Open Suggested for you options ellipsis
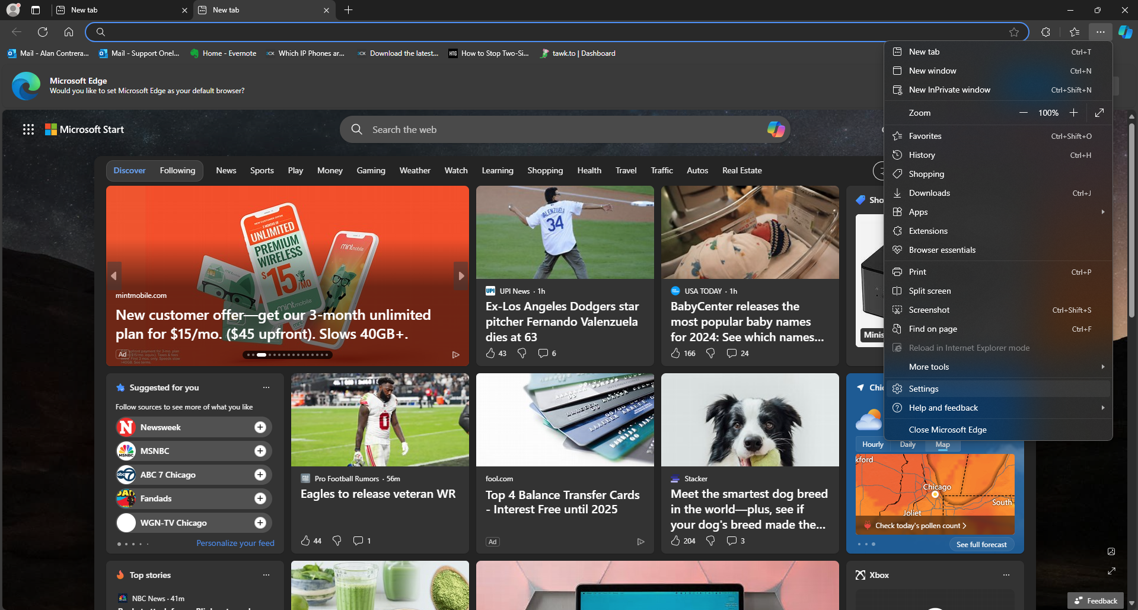The image size is (1138, 610). (266, 387)
